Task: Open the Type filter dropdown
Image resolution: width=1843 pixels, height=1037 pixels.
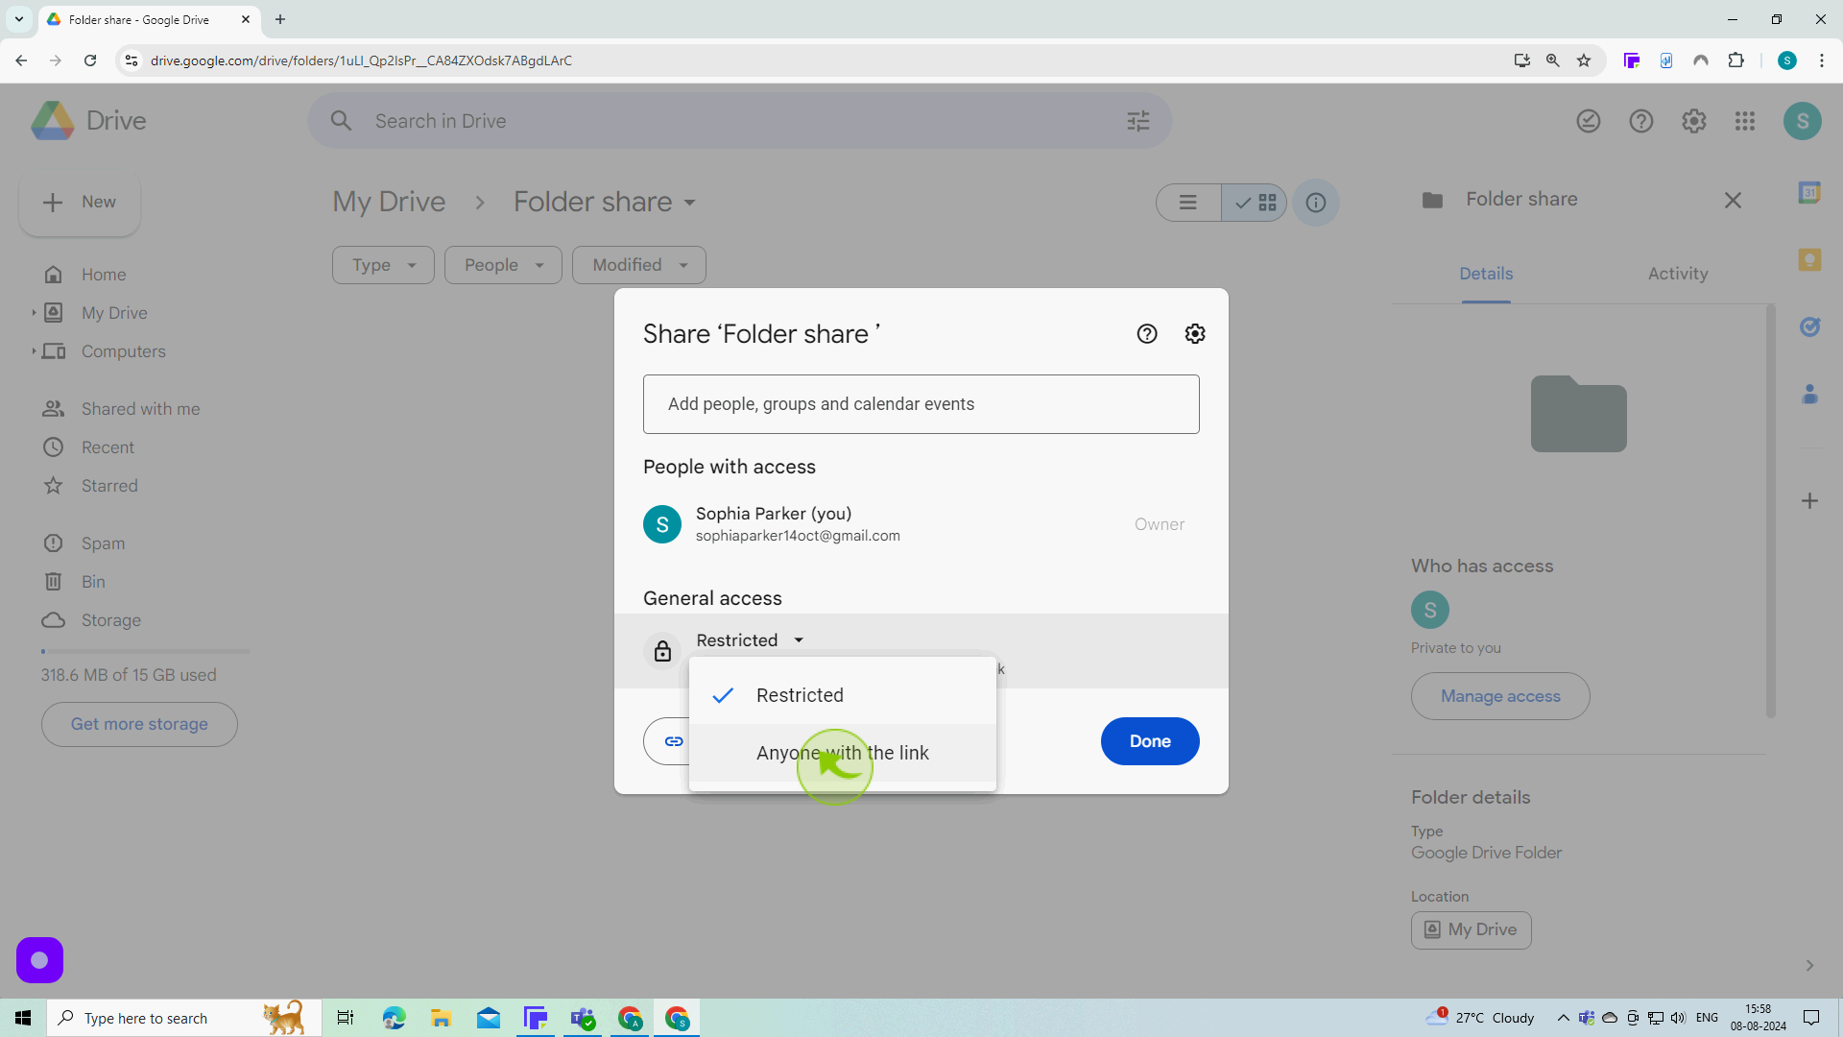Action: click(383, 265)
